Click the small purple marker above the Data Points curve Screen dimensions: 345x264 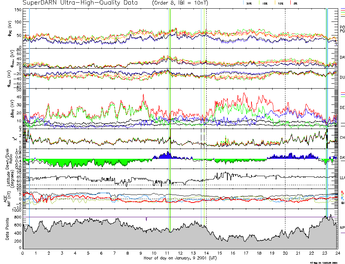click(x=146, y=219)
